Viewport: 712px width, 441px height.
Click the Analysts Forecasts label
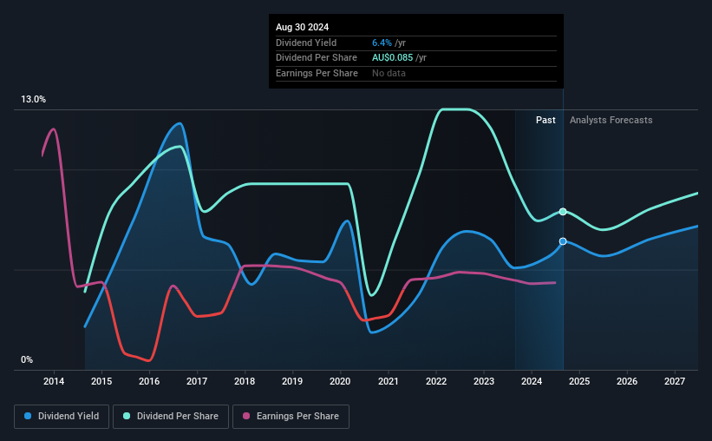click(611, 120)
